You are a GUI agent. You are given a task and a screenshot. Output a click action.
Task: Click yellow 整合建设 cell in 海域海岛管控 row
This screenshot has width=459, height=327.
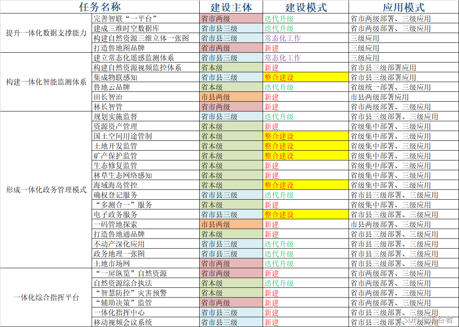point(306,185)
